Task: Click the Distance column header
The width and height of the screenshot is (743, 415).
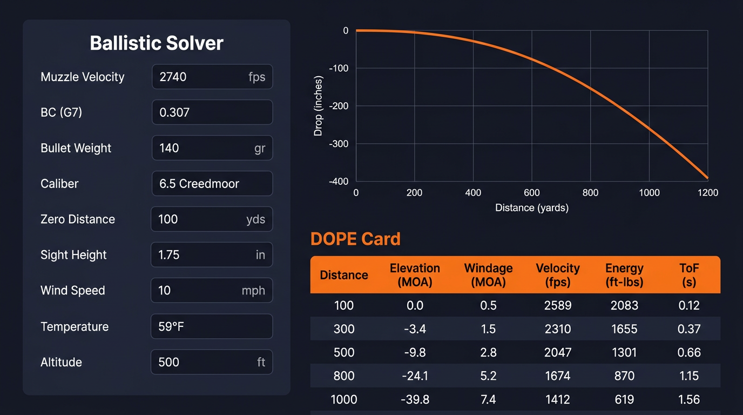Action: pyautogui.click(x=344, y=275)
